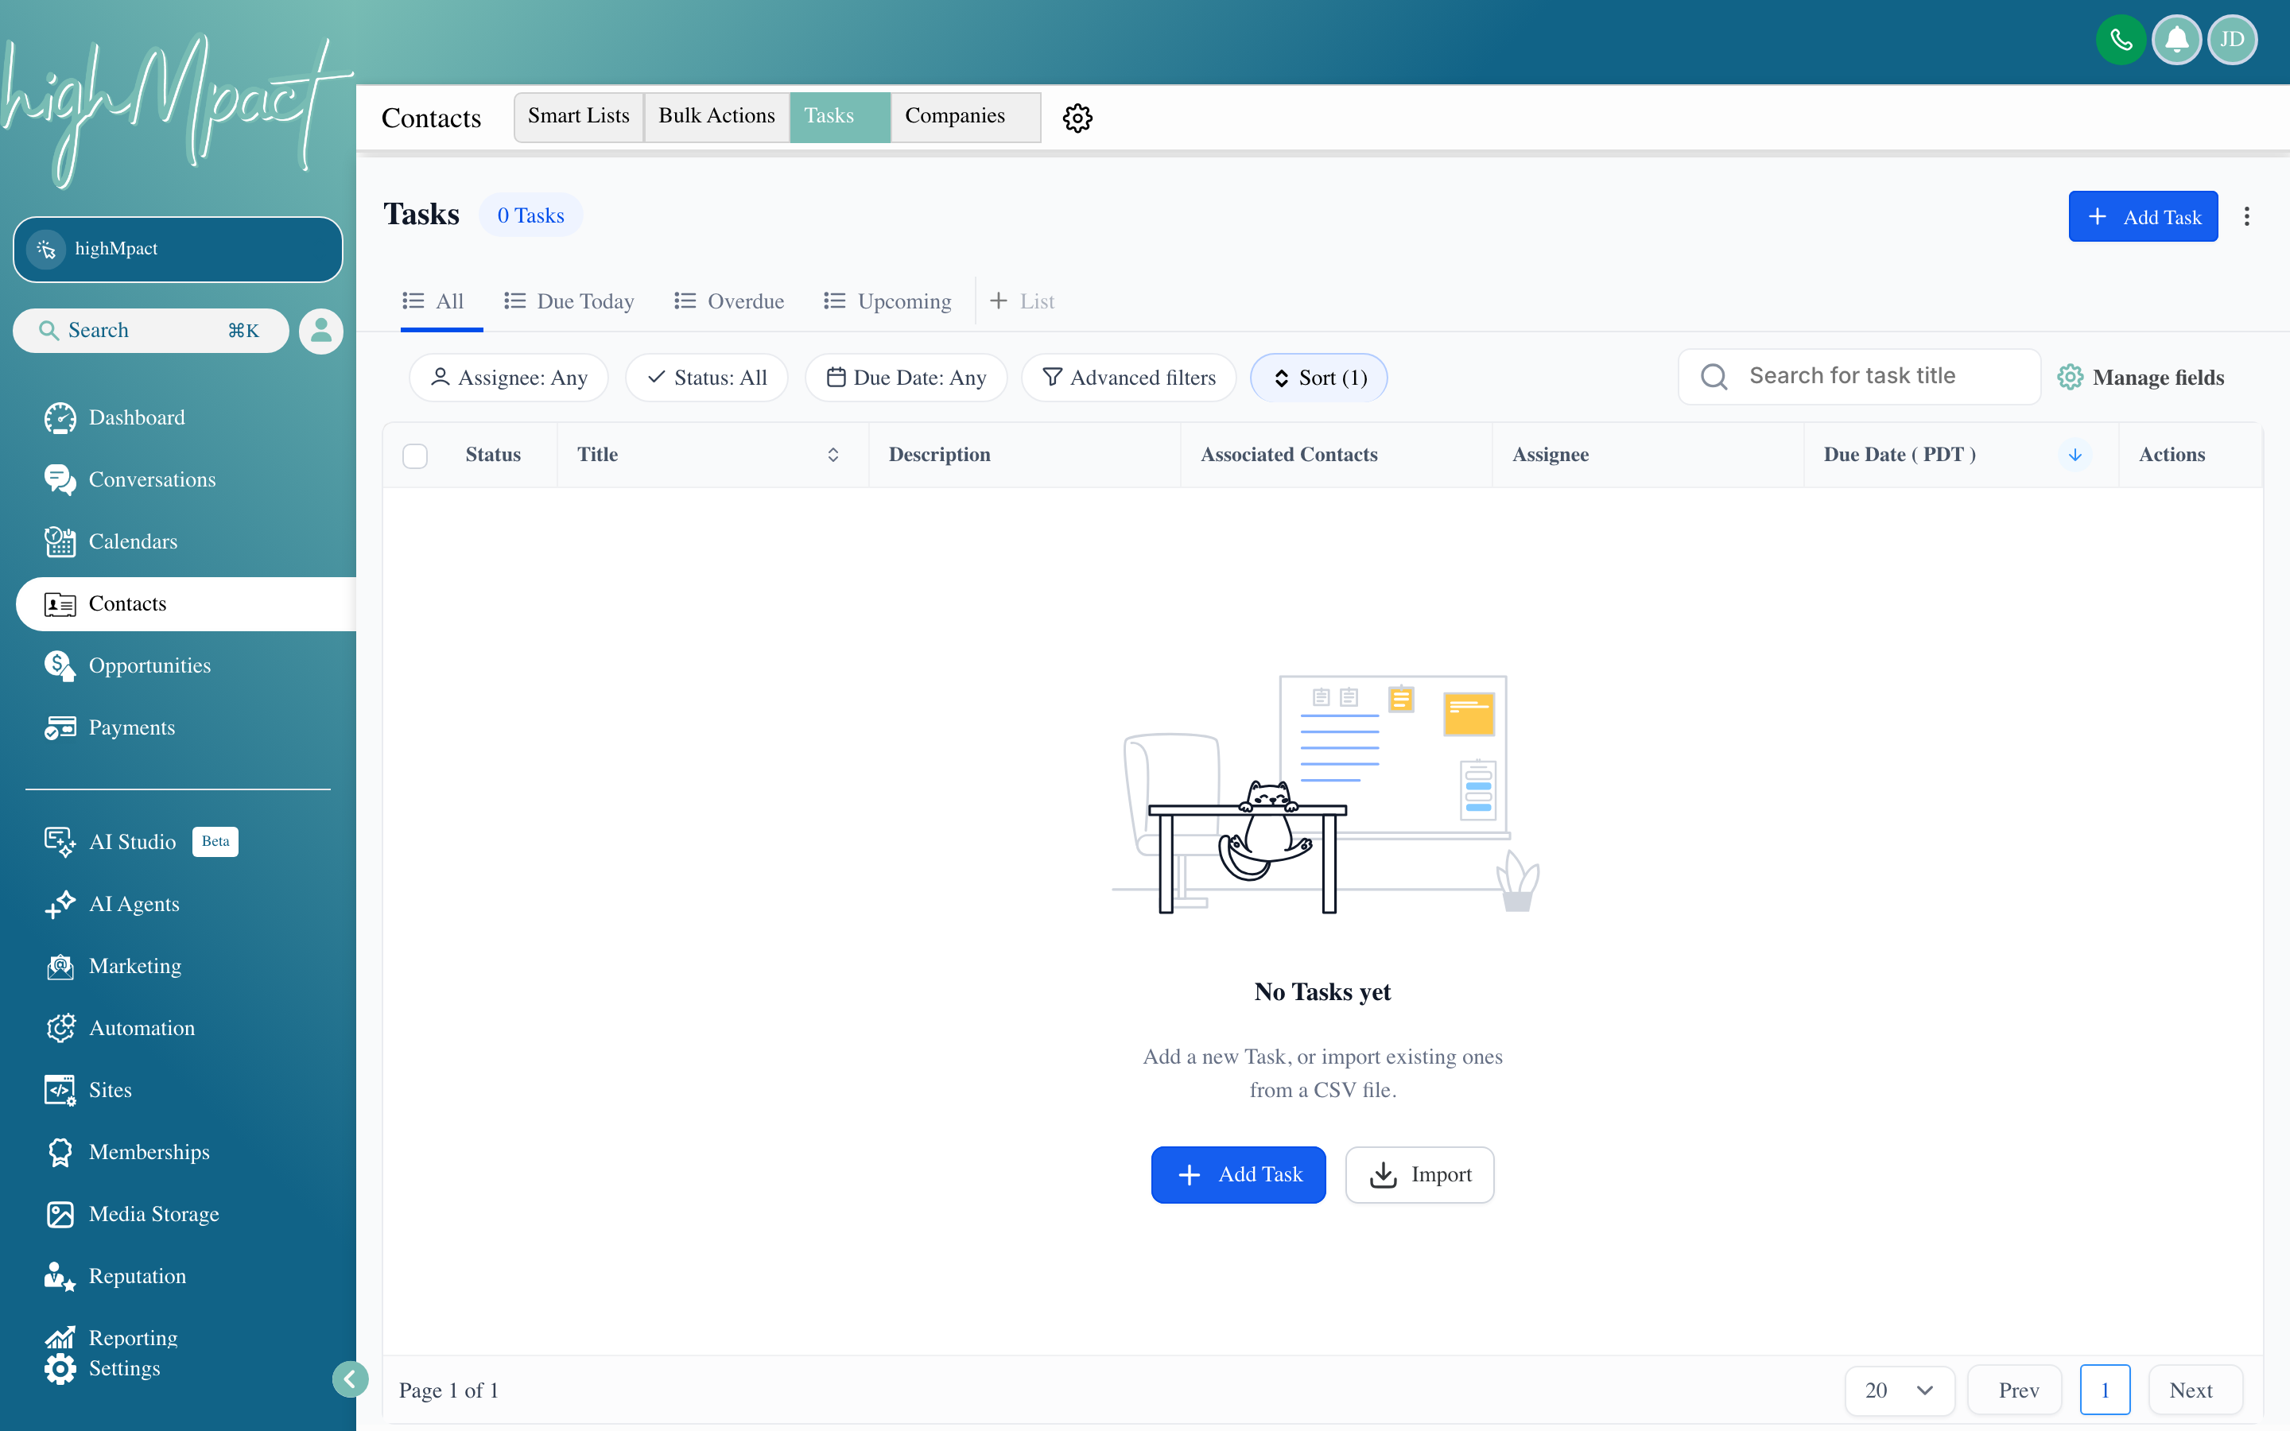
Task: Select the All tasks list tab
Action: [433, 302]
